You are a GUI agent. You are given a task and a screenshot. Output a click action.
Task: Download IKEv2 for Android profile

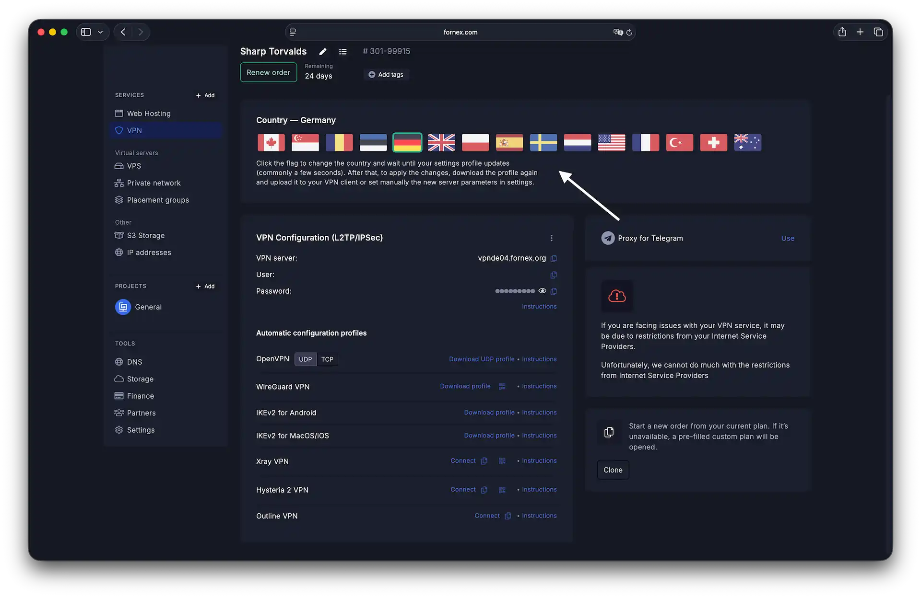coord(489,413)
